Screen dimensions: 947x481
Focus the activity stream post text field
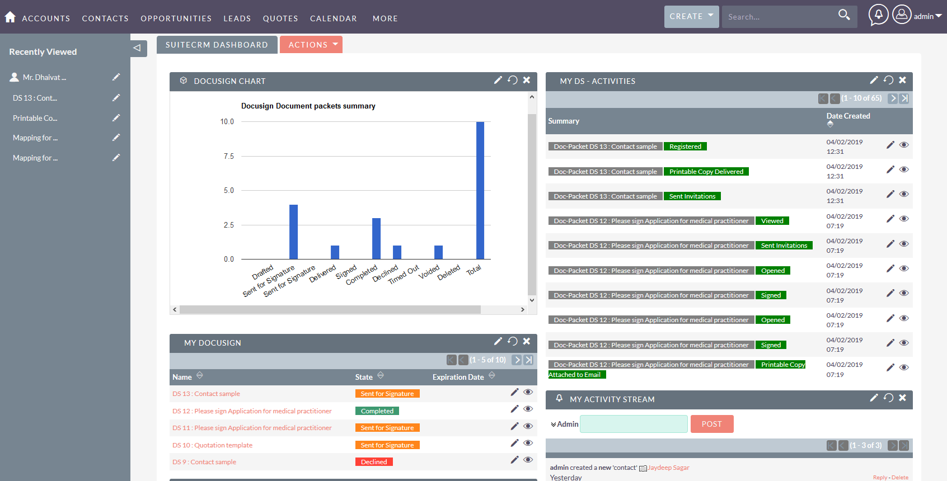[x=634, y=424]
